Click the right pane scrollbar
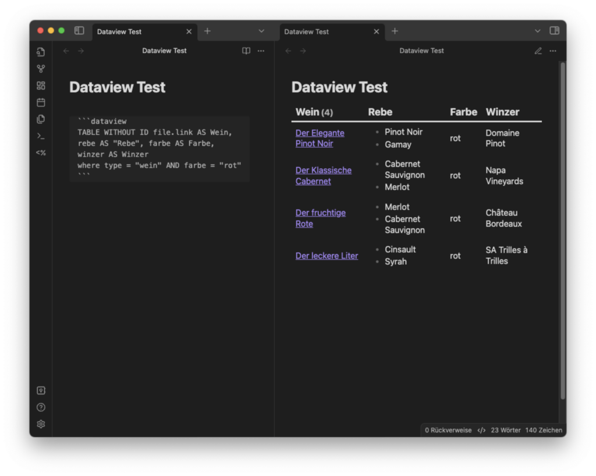Viewport: 596px width, 476px height. (563, 230)
